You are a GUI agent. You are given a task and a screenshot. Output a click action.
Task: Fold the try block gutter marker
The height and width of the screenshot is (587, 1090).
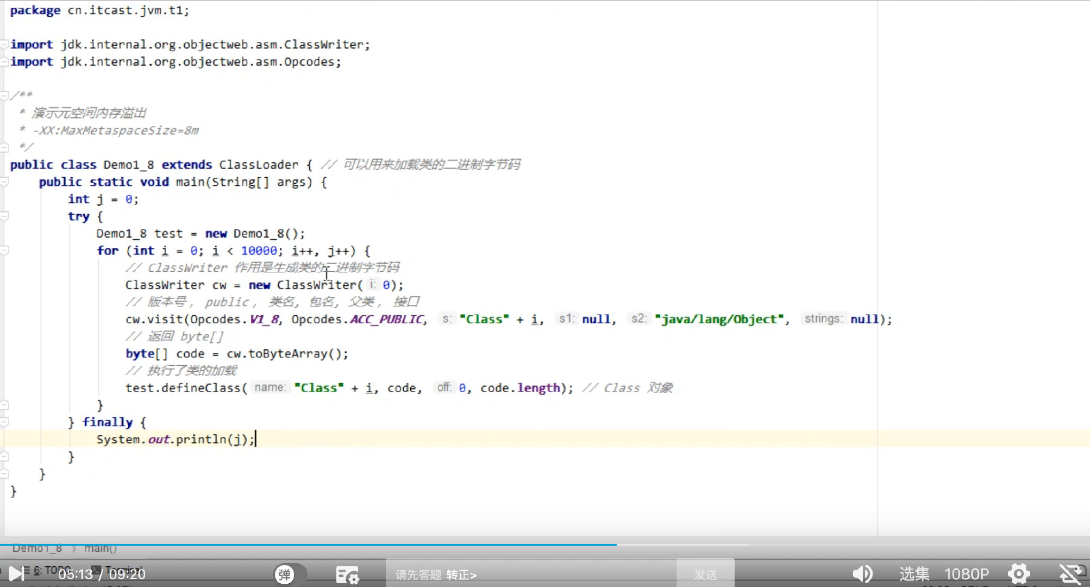4,216
